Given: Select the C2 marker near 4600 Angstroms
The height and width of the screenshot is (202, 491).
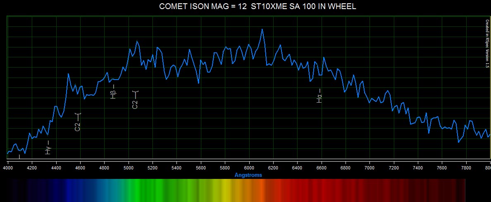Looking at the screenshot, I should click(78, 122).
